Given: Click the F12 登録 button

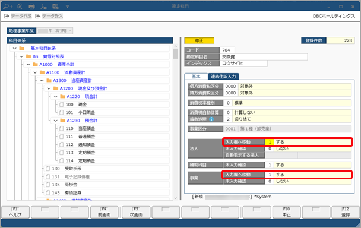Looking at the screenshot, I should [346, 212].
